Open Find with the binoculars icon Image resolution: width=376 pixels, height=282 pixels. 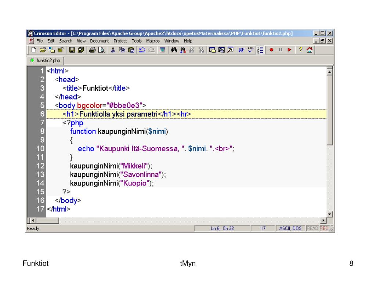pos(174,50)
